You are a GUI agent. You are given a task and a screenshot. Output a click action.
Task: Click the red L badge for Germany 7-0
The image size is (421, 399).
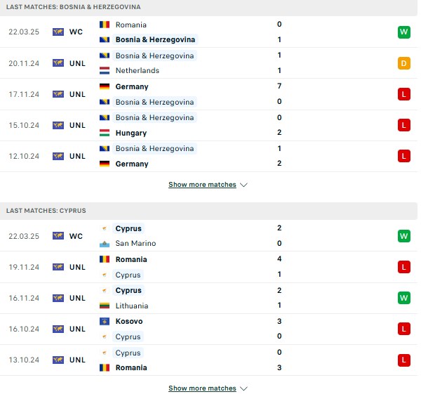pos(404,94)
